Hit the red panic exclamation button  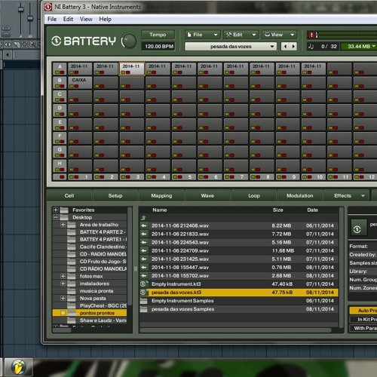pos(312,35)
